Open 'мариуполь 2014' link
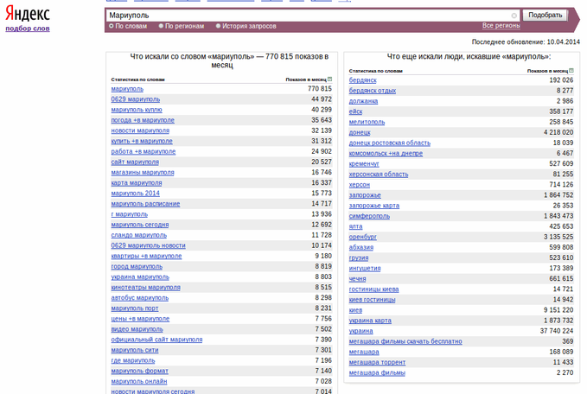This screenshot has height=394, width=587. point(135,194)
